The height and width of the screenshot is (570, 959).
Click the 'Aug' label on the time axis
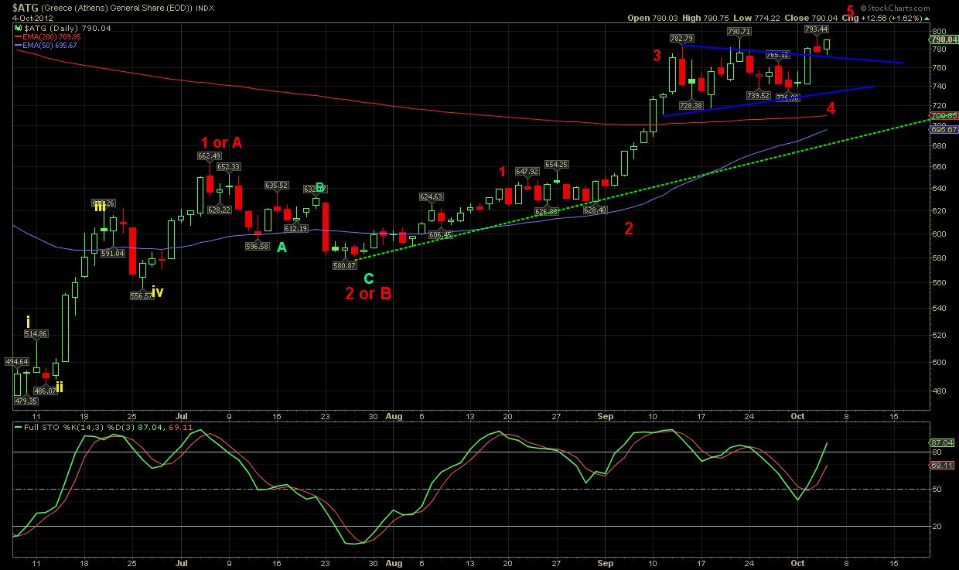click(x=393, y=415)
